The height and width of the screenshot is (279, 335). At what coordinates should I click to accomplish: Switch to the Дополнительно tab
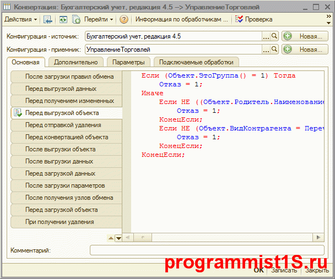pos(76,62)
